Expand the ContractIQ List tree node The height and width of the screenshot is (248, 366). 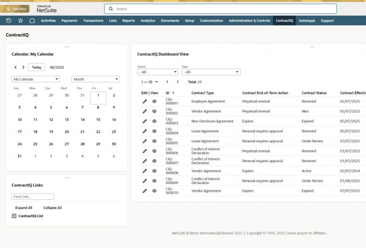coord(14,216)
